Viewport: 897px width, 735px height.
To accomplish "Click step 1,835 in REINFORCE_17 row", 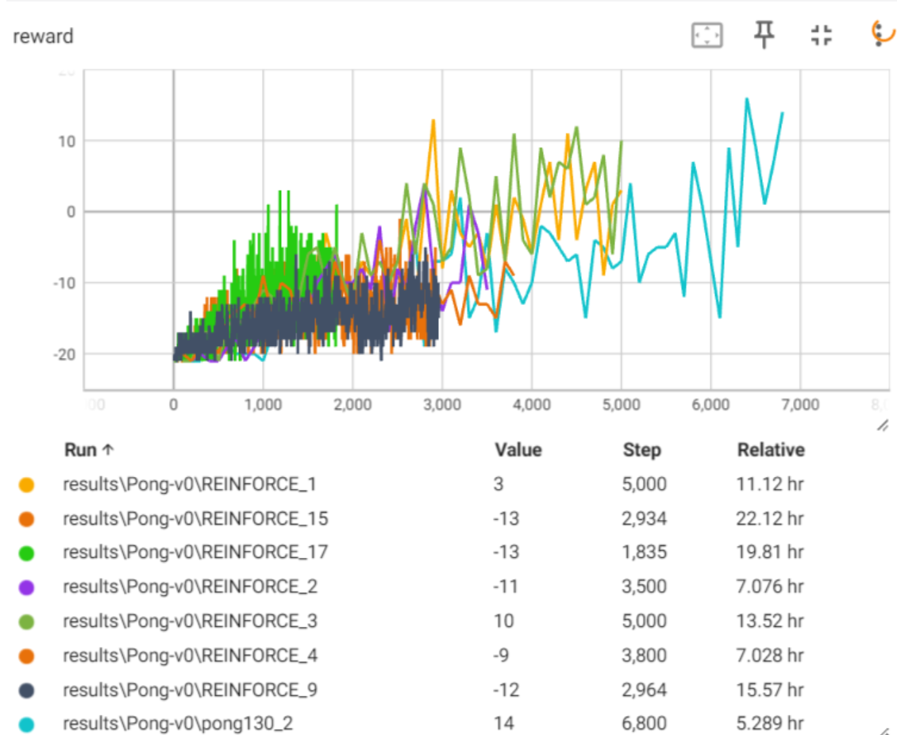I will point(644,552).
